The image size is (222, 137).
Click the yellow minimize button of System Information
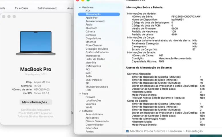click(x=83, y=0)
